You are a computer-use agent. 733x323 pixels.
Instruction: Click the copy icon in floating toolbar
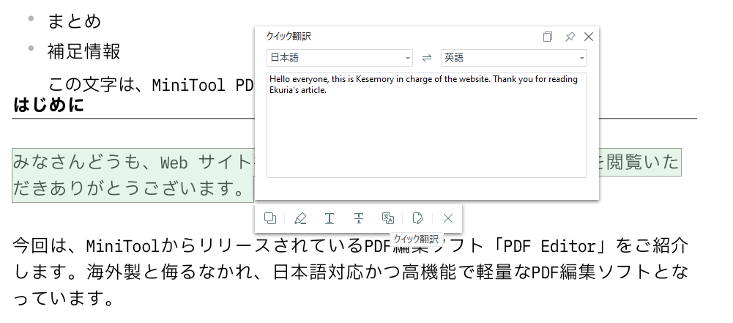(x=270, y=218)
